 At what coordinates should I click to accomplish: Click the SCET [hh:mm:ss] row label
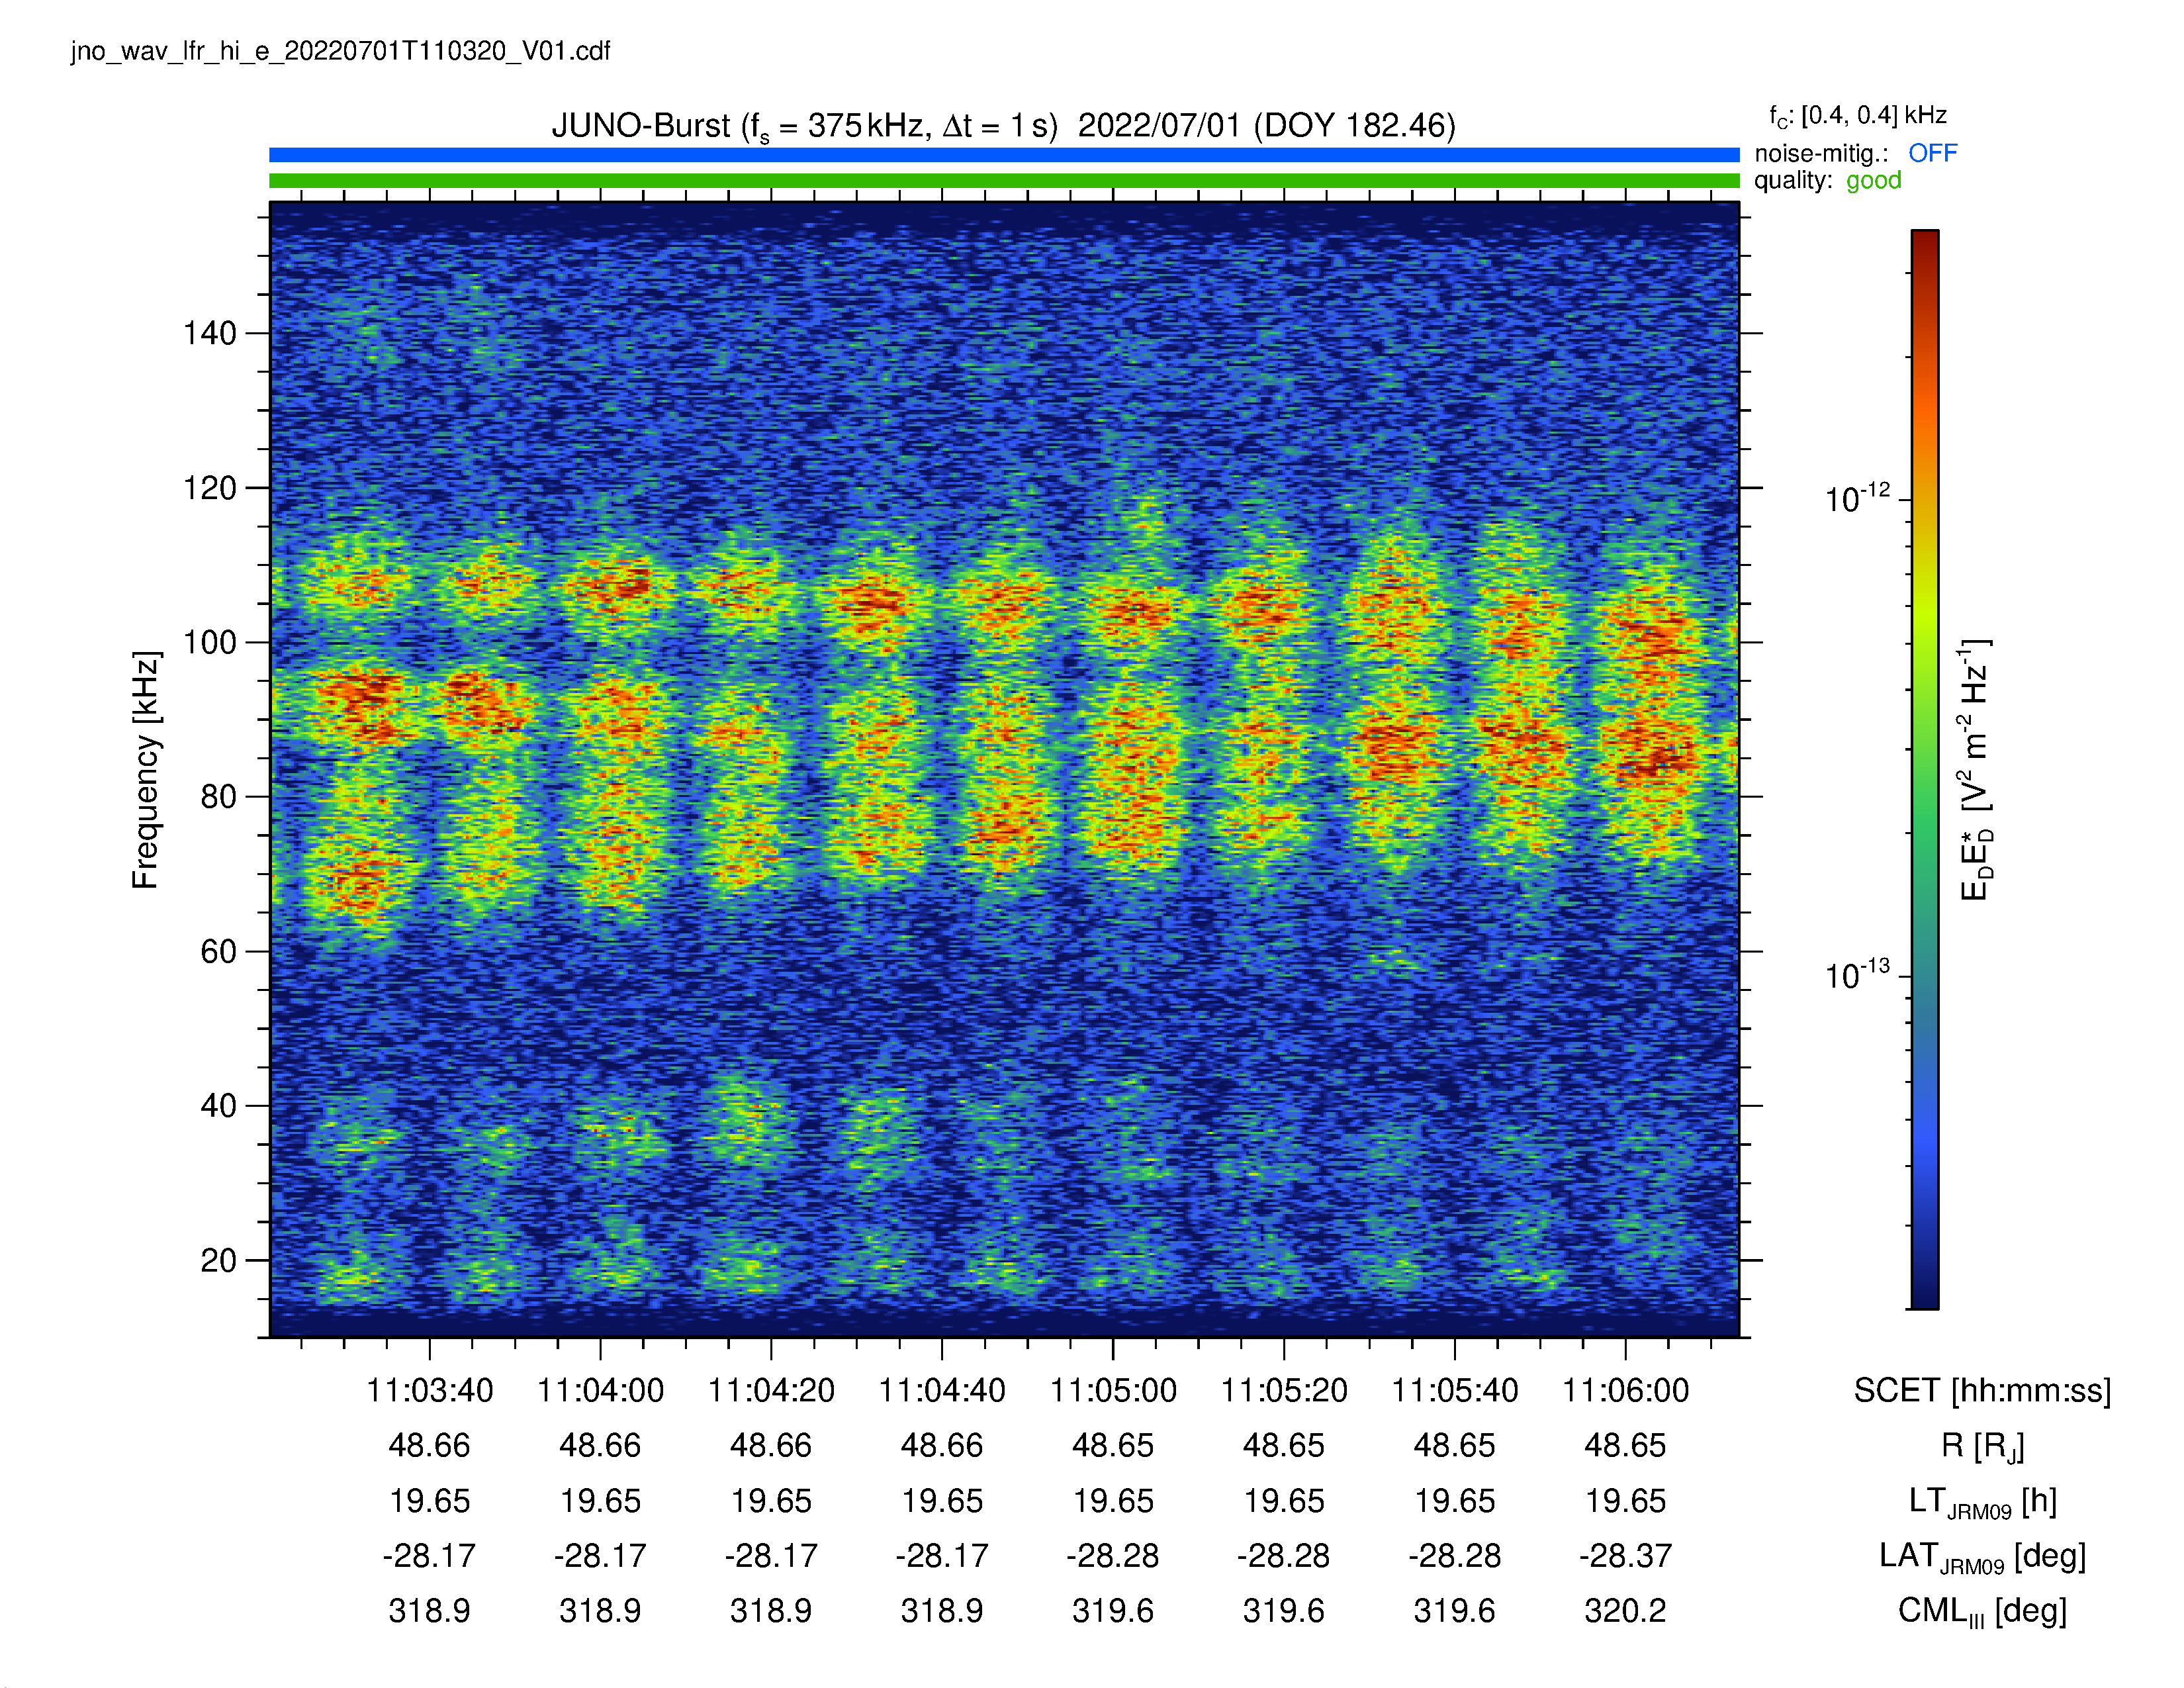pos(1982,1390)
